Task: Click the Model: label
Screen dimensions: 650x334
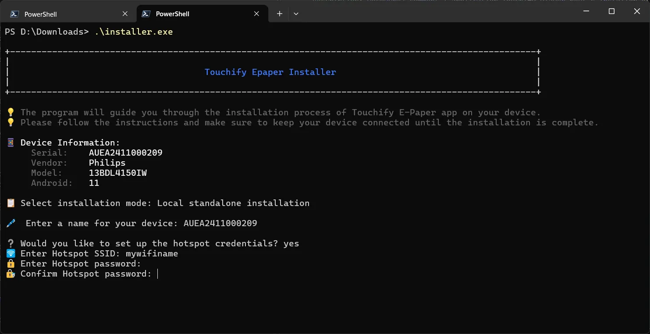Action: tap(46, 173)
